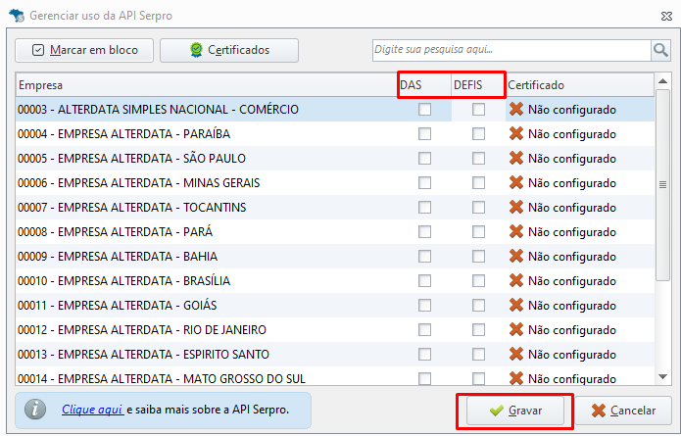Screen dimensions: 681x436
Task: Click red X certificate status for Tocantins row
Action: tap(516, 207)
